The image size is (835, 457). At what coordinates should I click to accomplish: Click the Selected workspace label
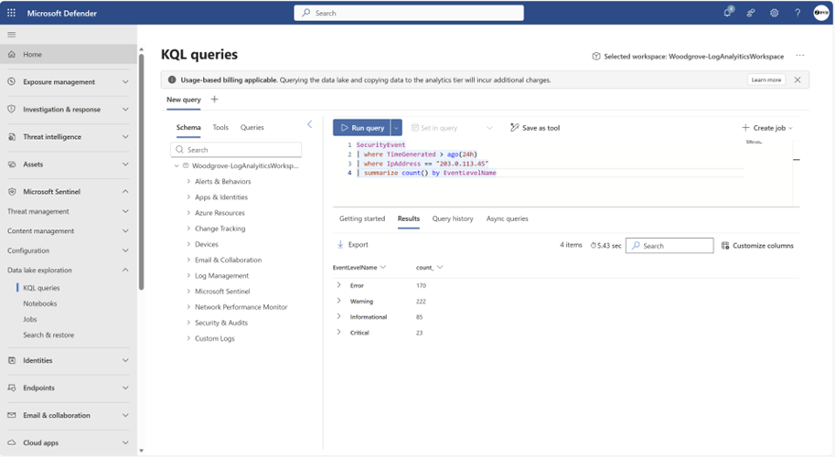(x=693, y=57)
